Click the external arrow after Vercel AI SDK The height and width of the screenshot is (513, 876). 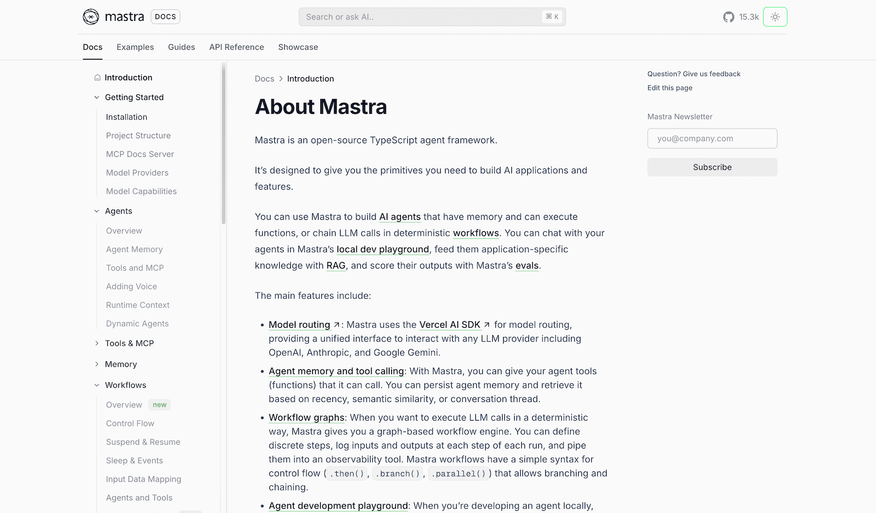(487, 325)
